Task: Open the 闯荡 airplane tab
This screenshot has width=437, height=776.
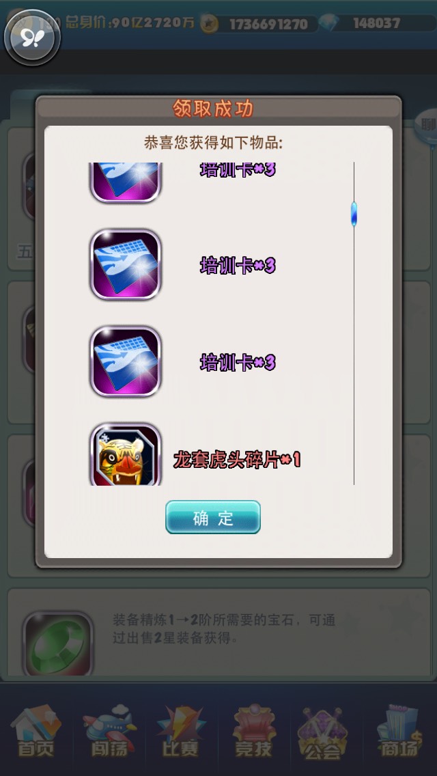Action: pos(109,732)
